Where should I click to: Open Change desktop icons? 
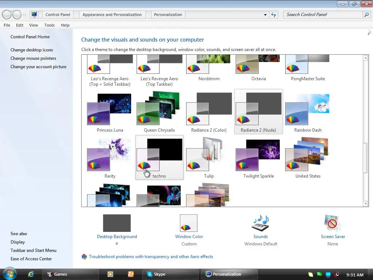point(32,50)
